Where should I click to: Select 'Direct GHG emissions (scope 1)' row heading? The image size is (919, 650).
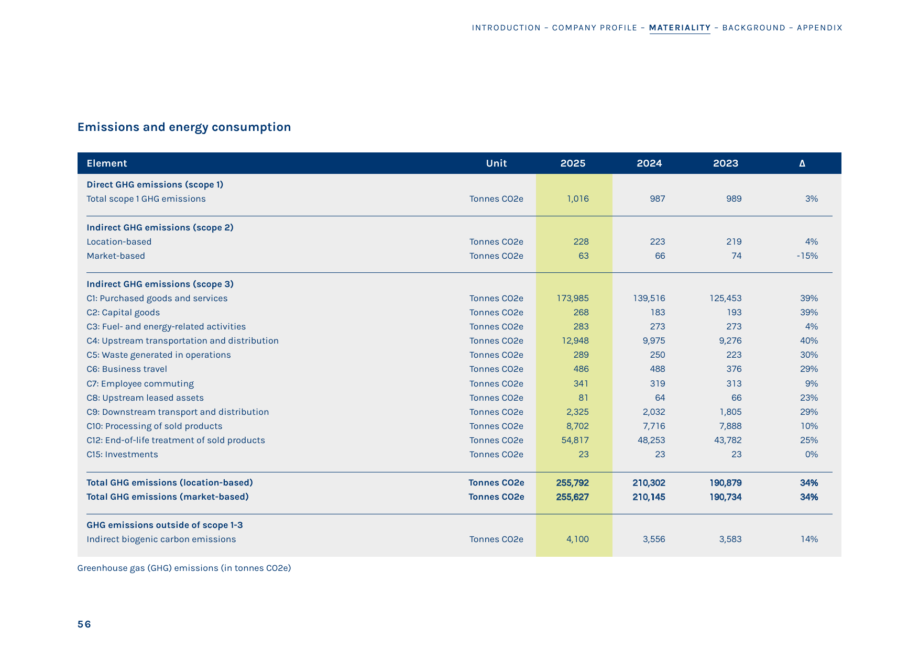[x=155, y=184]
